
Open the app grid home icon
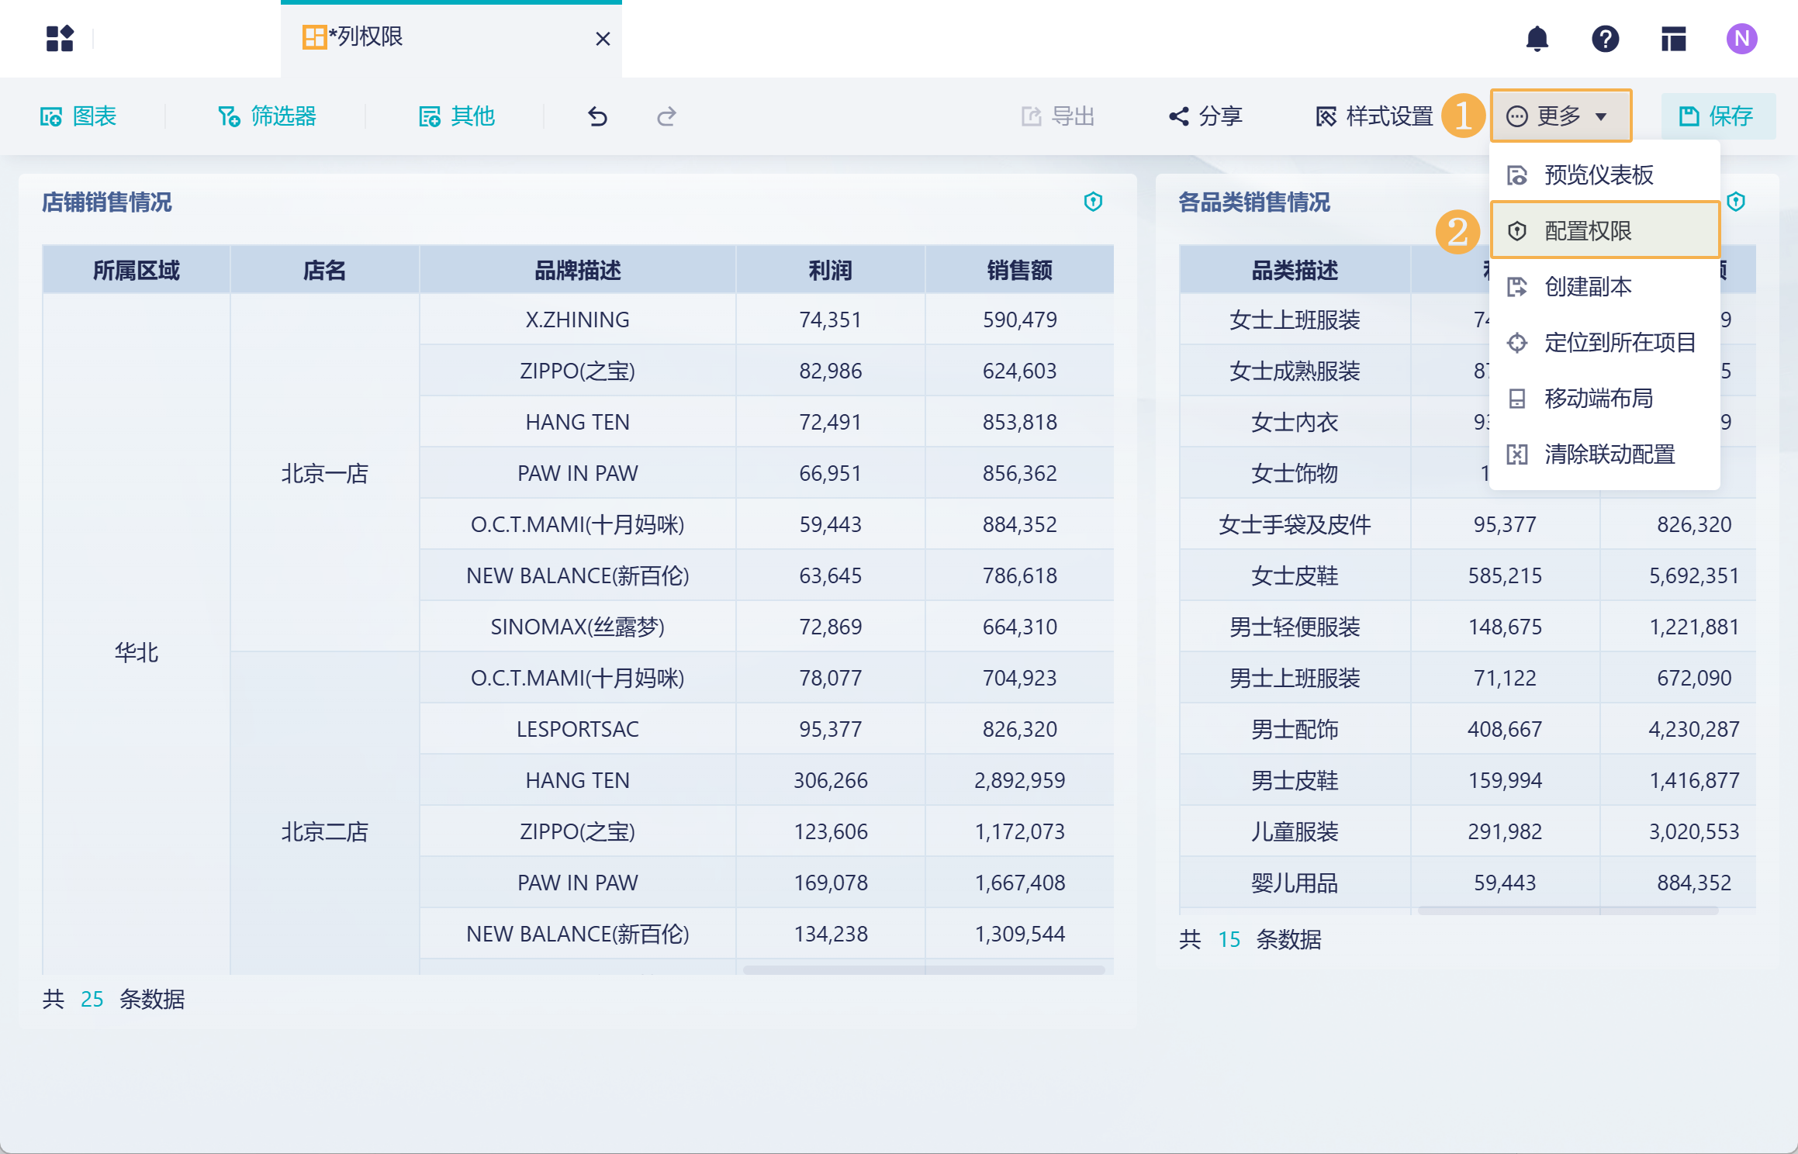[x=60, y=39]
